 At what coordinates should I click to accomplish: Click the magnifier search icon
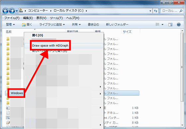tap(181, 11)
